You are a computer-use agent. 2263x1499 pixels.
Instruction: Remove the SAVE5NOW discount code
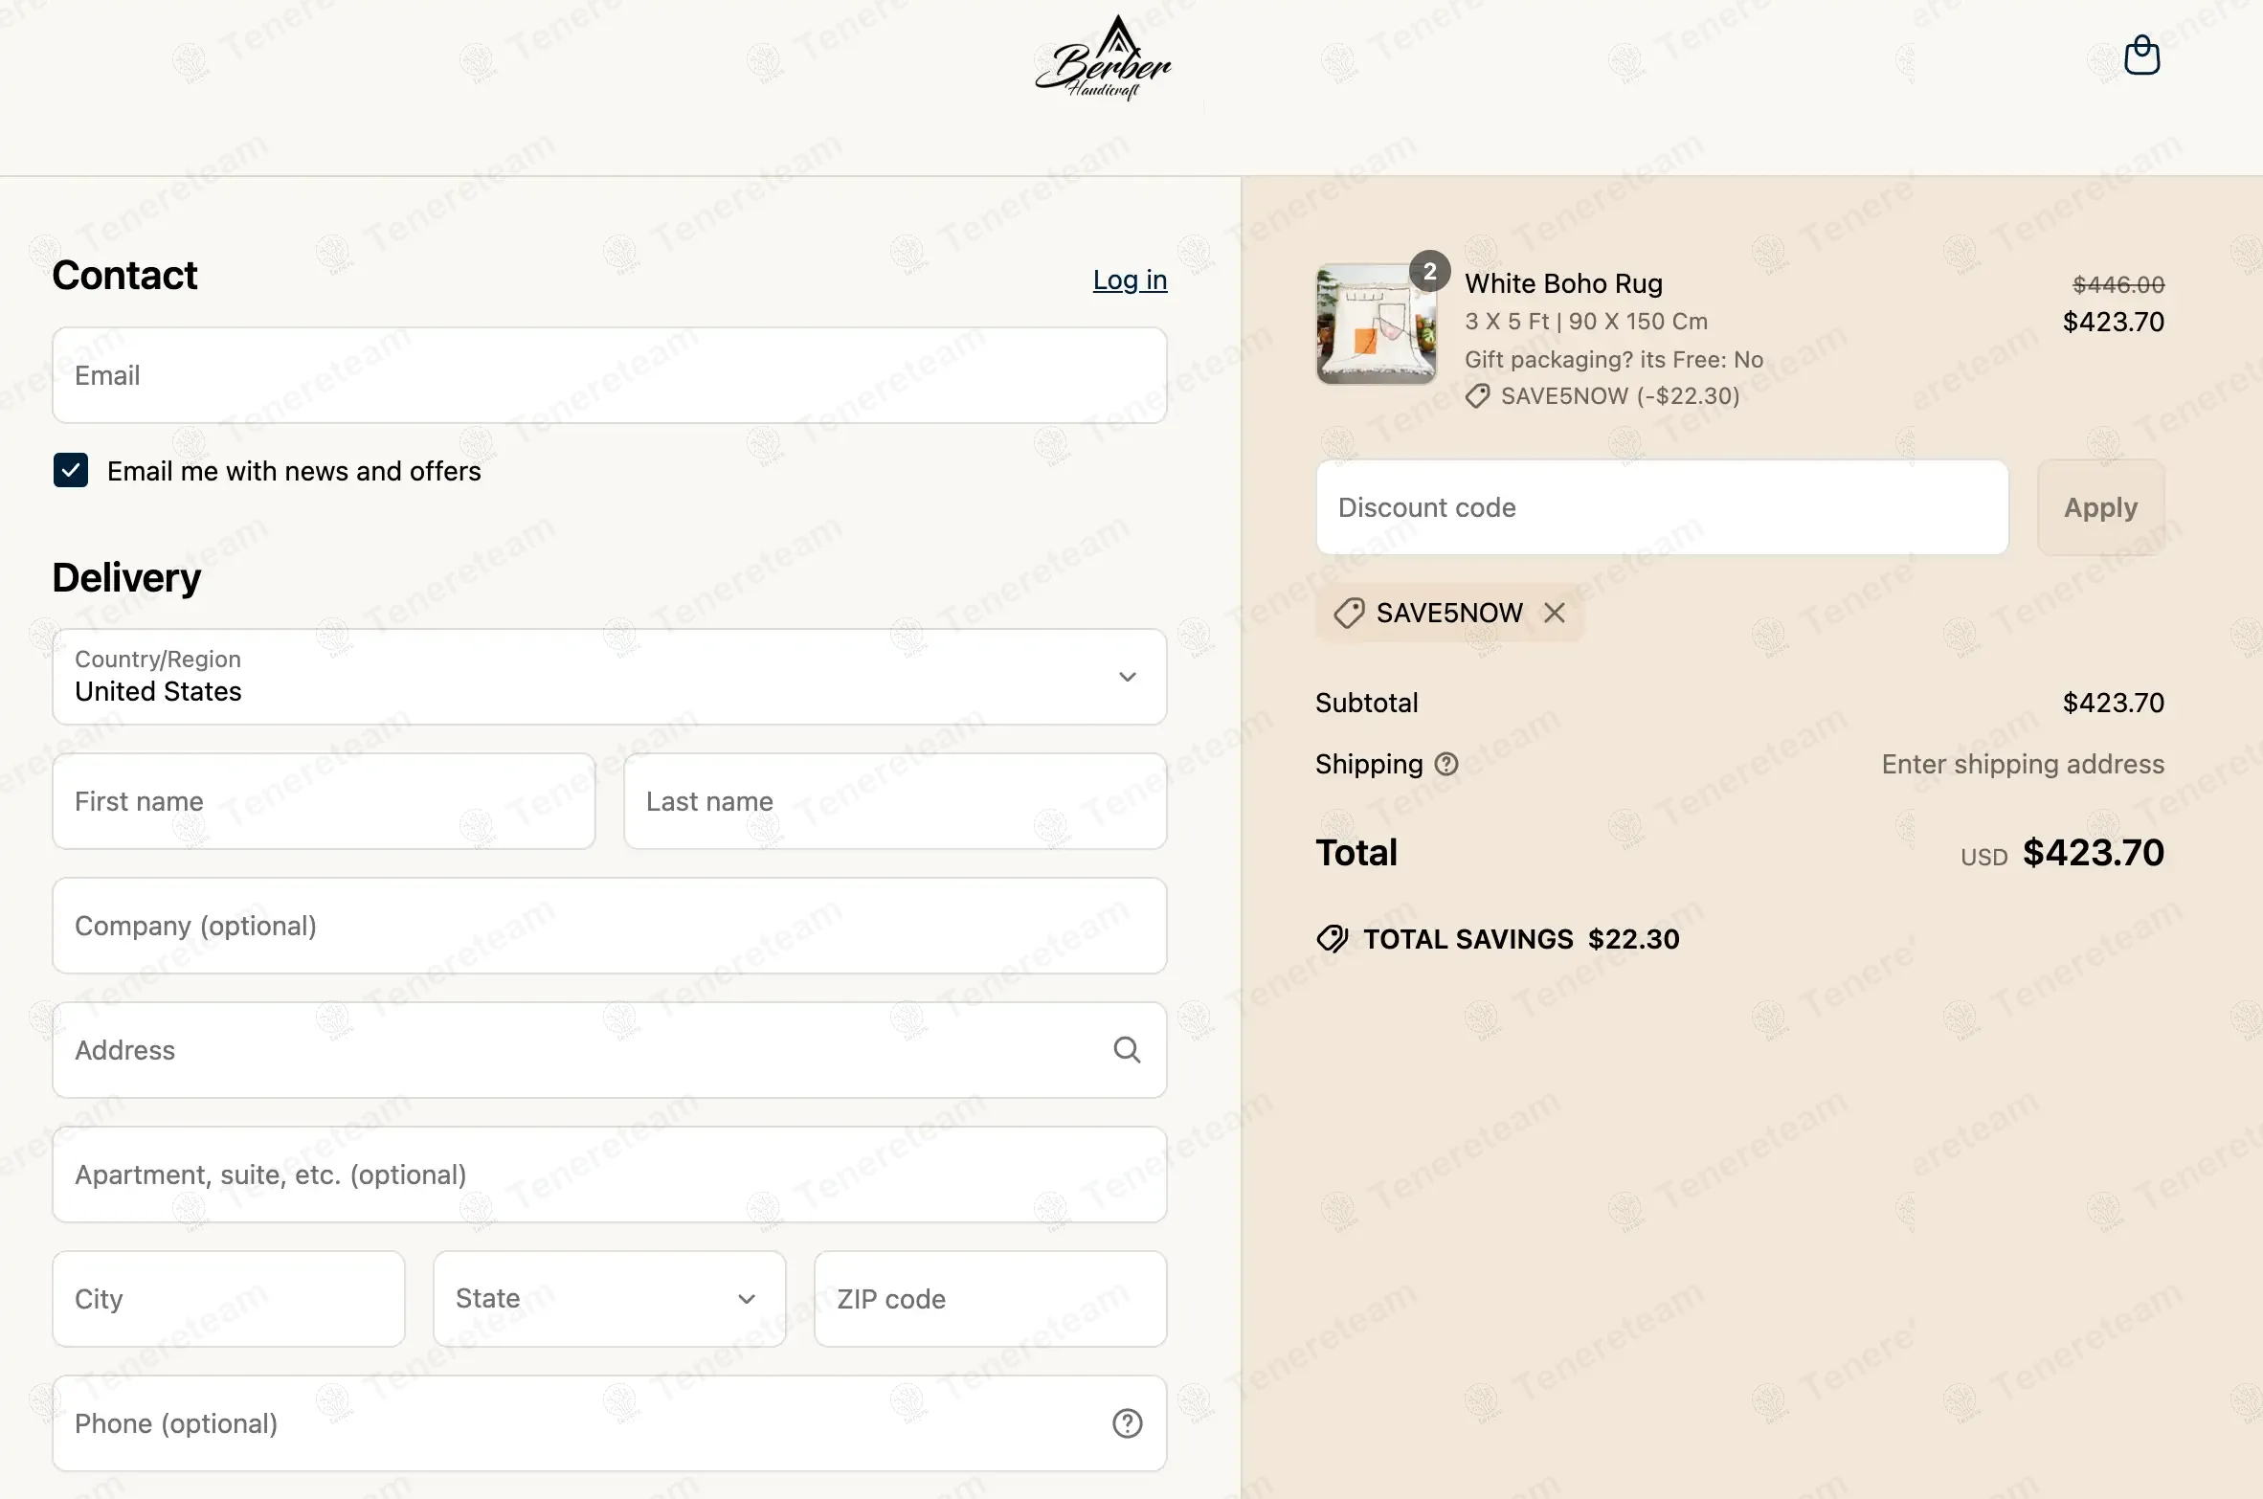1555,613
